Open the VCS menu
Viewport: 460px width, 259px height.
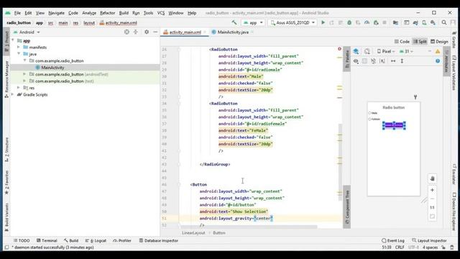click(x=161, y=13)
